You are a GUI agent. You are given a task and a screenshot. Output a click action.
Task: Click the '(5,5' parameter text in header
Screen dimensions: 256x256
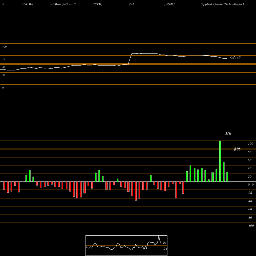(132, 4)
